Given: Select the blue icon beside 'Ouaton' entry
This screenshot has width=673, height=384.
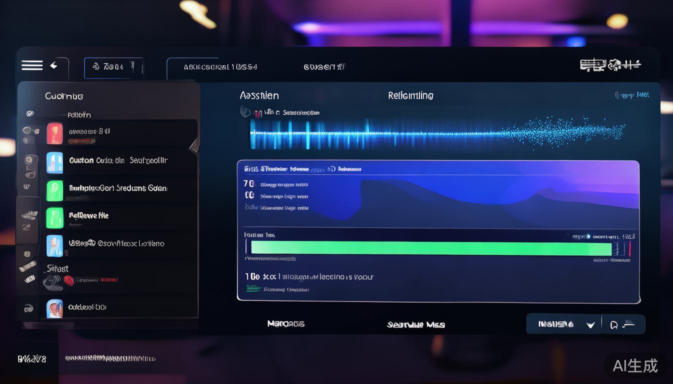Looking at the screenshot, I should [55, 162].
